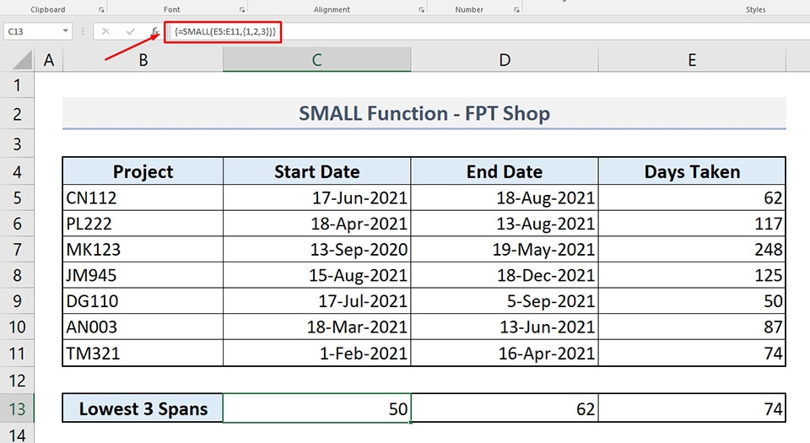
Task: Open the Number dialog launcher
Action: (x=516, y=10)
